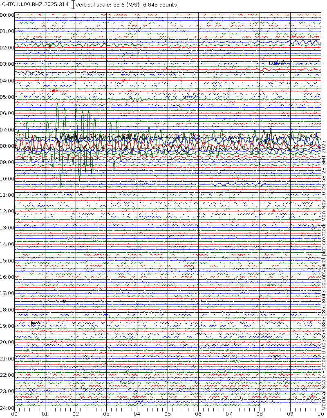
Task: Click the small red spike near 12:00 row
Action: tap(273, 210)
